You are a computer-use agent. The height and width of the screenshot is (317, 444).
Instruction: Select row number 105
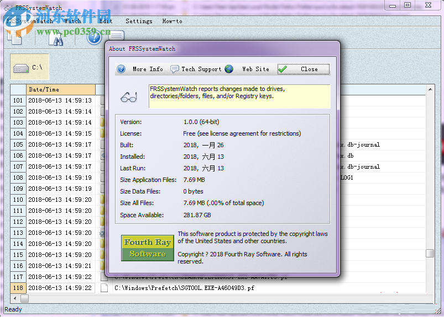18,144
